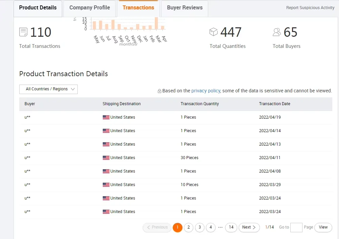Image resolution: width=339 pixels, height=239 pixels.
Task: Switch to the Product Details tab
Action: pyautogui.click(x=38, y=8)
